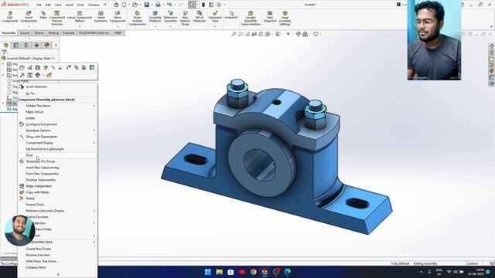This screenshot has width=495, height=278.
Task: Switch to the Layout ribbon tab
Action: (x=25, y=32)
